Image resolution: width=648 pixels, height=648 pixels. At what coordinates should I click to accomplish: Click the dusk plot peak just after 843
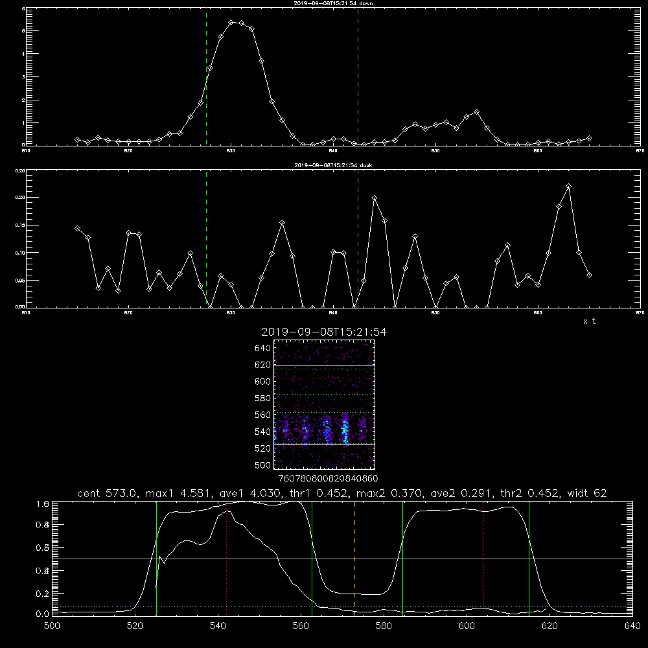(375, 198)
